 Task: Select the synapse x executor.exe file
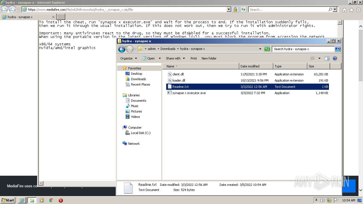tap(189, 93)
